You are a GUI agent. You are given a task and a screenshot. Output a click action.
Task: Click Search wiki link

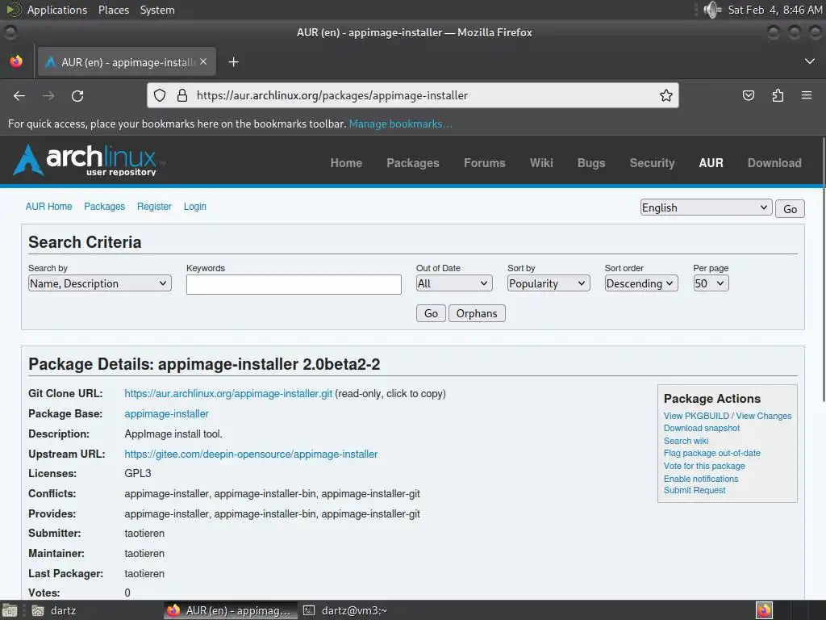click(686, 441)
